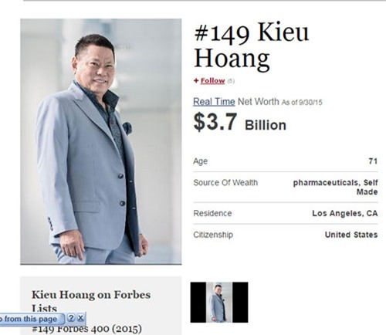This screenshot has width=386, height=335.
Task: Click the Los Angeles, CA residence value
Action: pyautogui.click(x=345, y=213)
